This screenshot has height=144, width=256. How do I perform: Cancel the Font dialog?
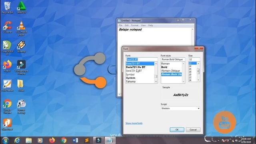coord(193,130)
